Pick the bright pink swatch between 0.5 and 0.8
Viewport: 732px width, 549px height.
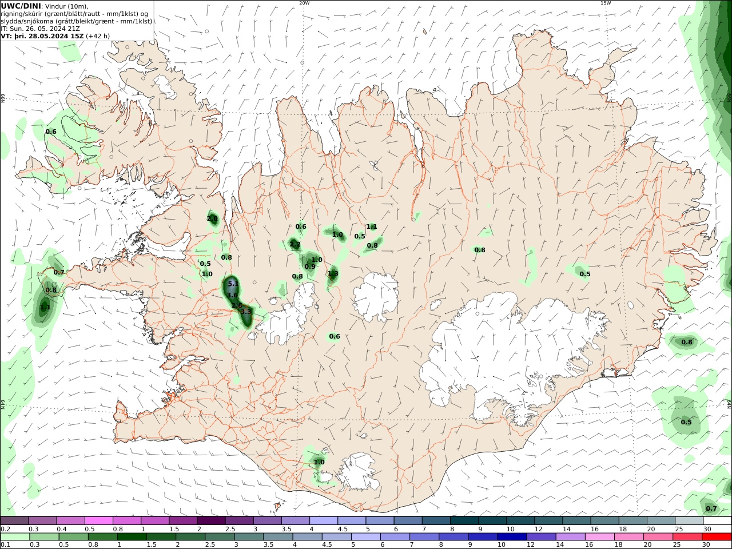pyautogui.click(x=99, y=521)
